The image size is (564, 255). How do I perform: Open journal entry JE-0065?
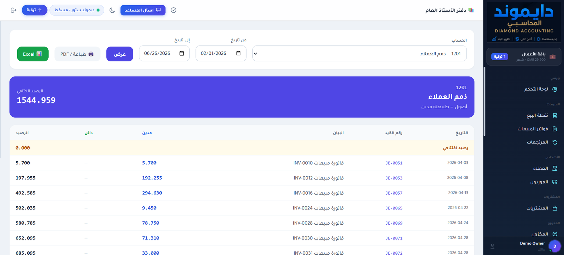[x=394, y=208]
